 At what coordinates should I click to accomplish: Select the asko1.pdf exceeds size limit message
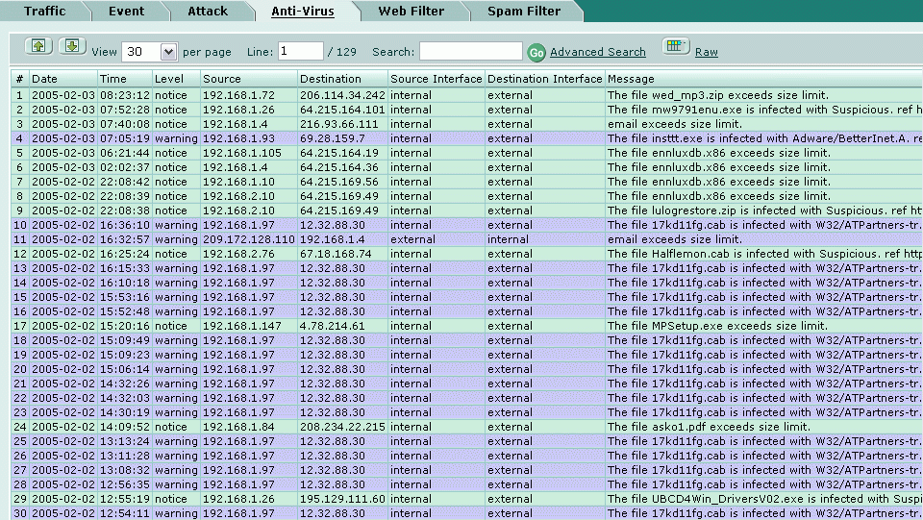point(709,427)
